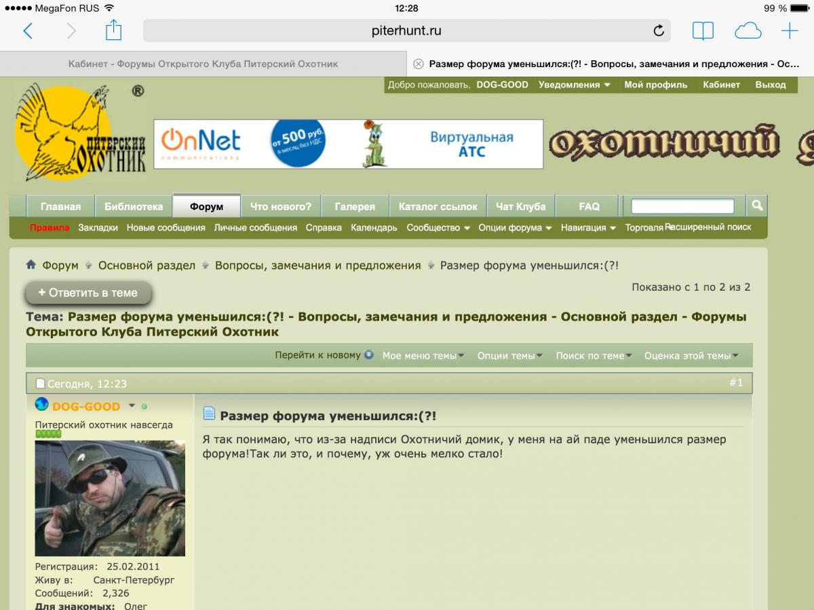Open the red Правила link
Image resolution: width=814 pixels, height=610 pixels.
coord(50,228)
